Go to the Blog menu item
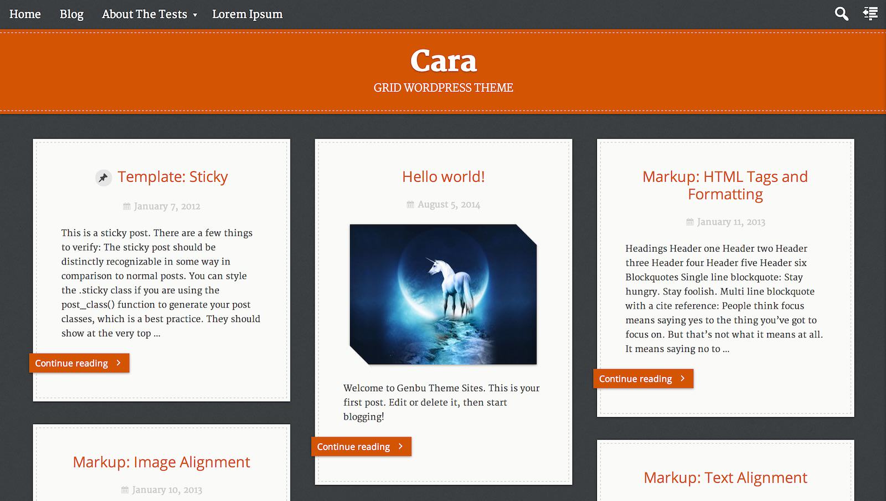The width and height of the screenshot is (886, 501). coord(71,14)
